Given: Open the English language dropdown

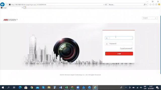Looking at the screenshot, I should click(x=150, y=18).
